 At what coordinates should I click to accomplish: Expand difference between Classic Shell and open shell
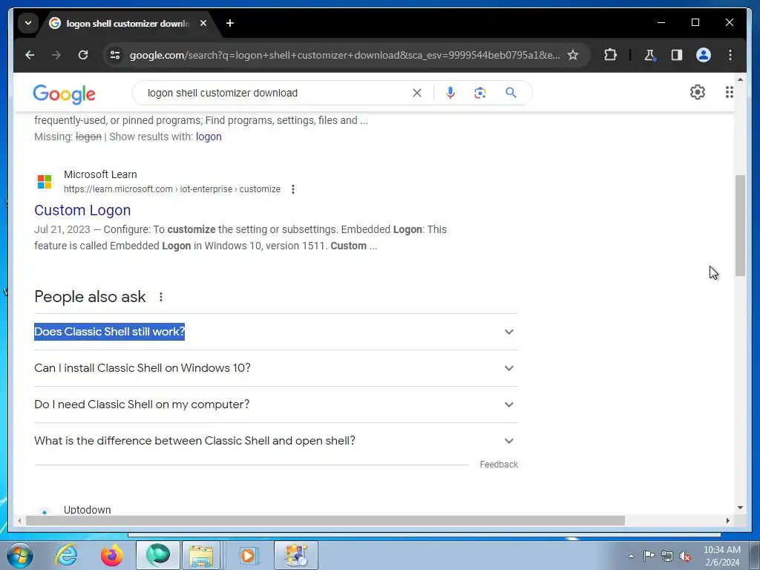(x=276, y=441)
